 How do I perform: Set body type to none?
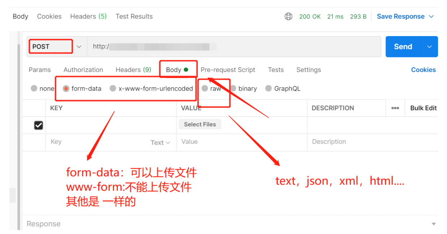34,88
